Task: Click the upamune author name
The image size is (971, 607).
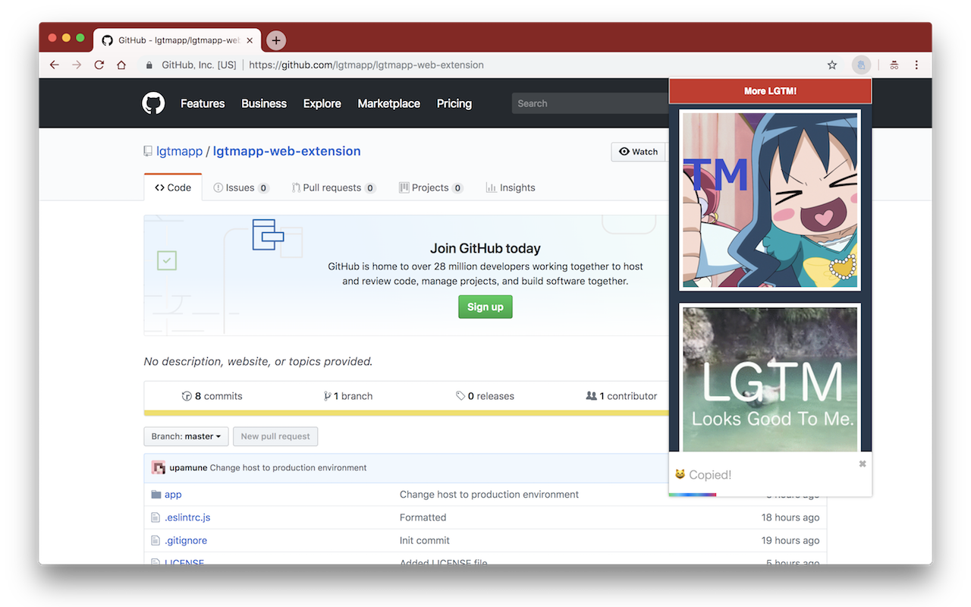Action: [x=188, y=467]
